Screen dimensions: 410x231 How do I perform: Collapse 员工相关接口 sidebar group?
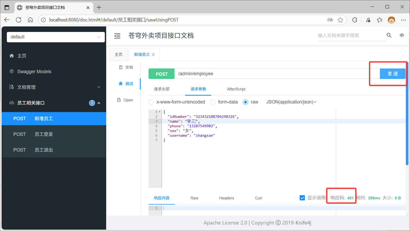click(x=54, y=103)
